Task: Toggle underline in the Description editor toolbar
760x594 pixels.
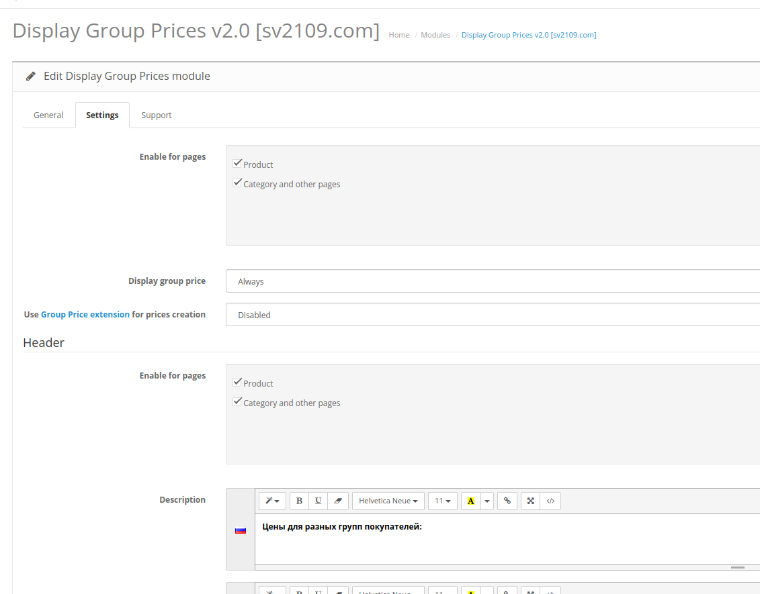Action: point(318,501)
